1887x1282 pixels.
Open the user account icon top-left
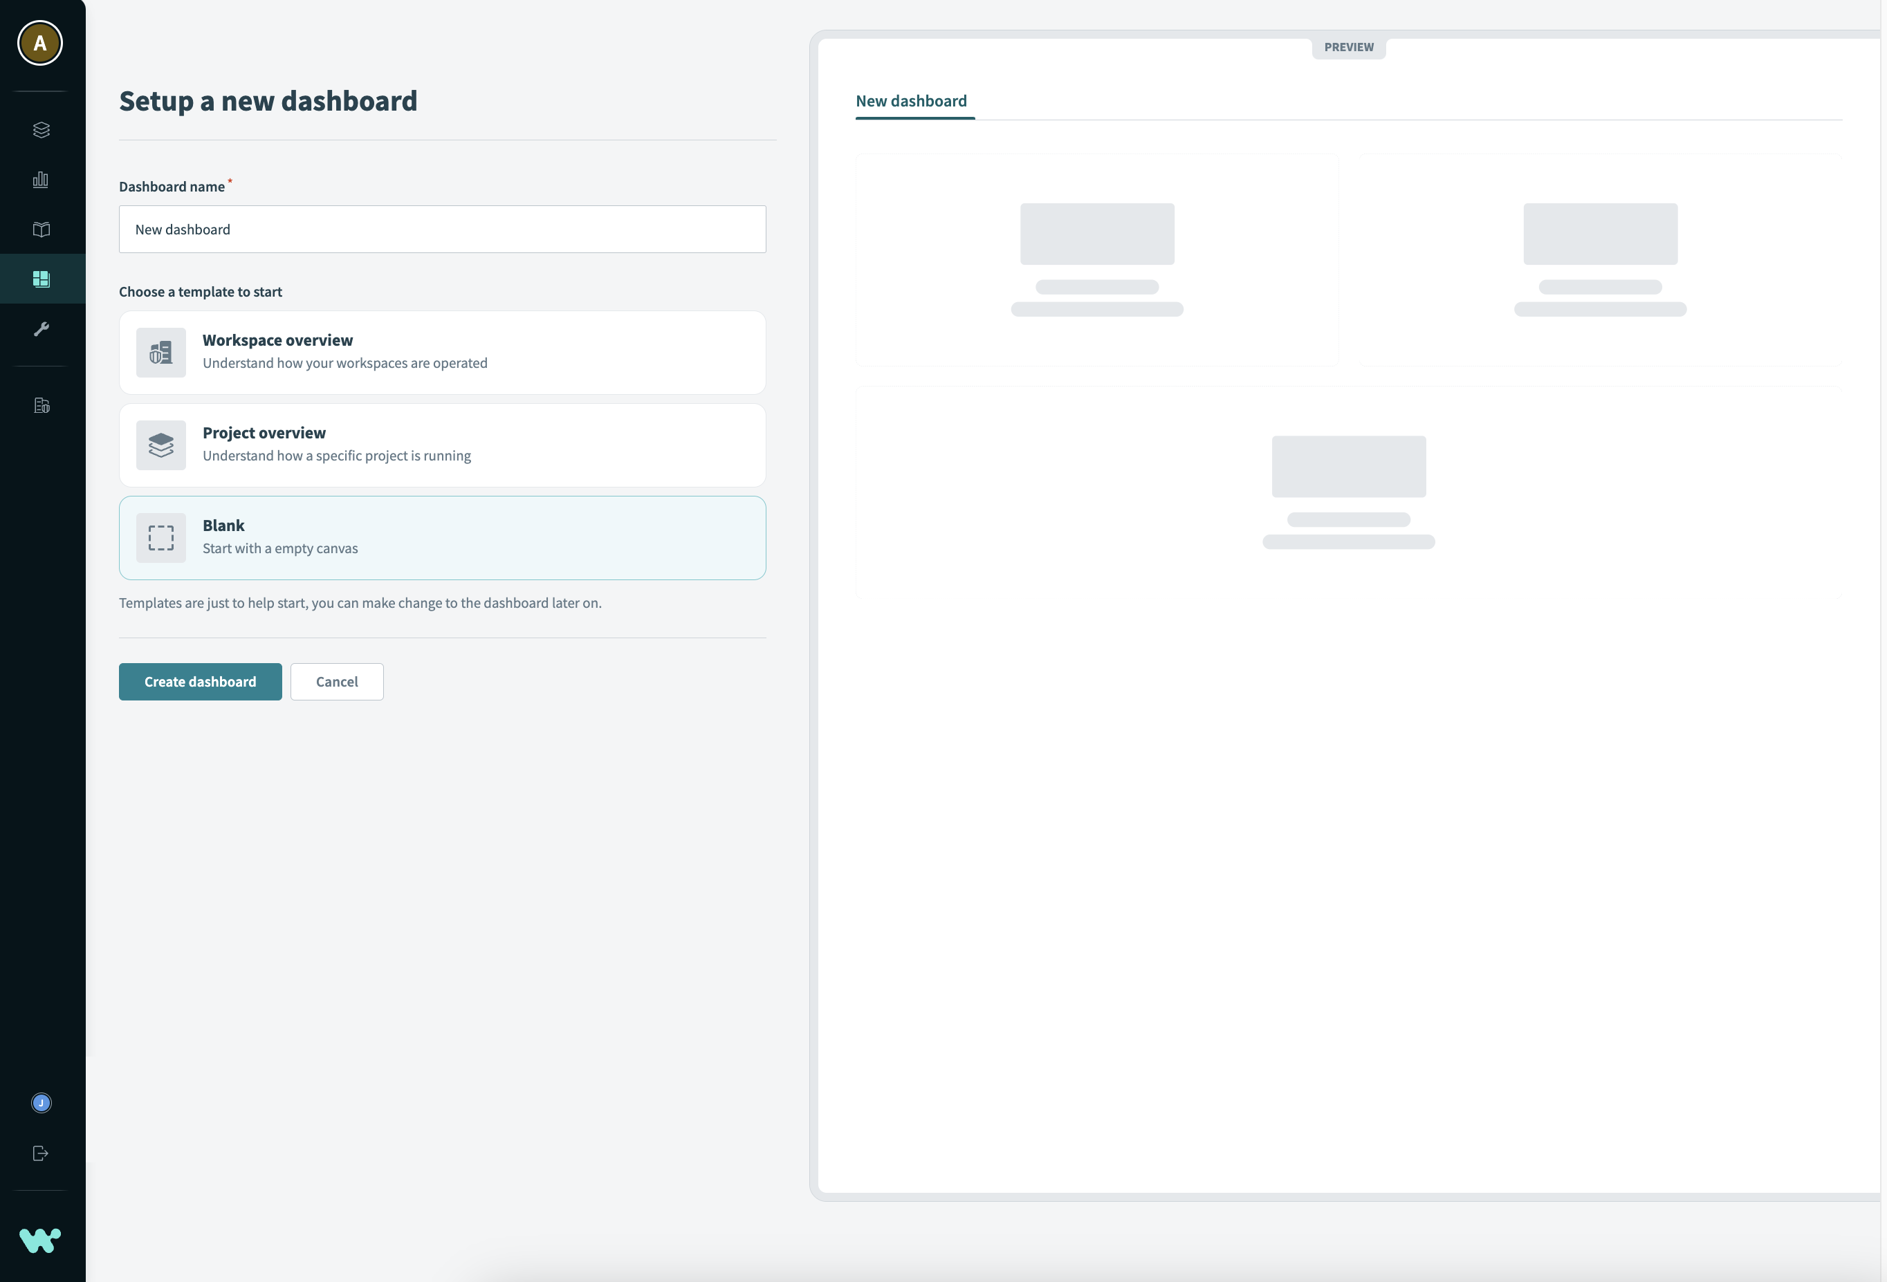(39, 41)
